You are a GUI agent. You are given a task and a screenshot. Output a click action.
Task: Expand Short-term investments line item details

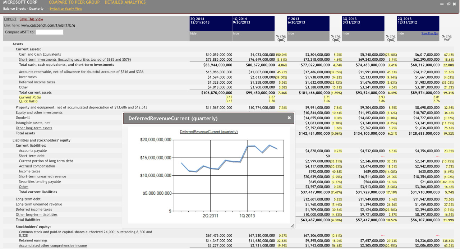tap(75, 60)
